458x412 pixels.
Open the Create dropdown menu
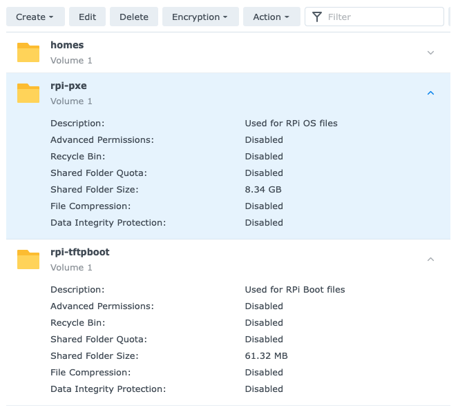point(35,17)
